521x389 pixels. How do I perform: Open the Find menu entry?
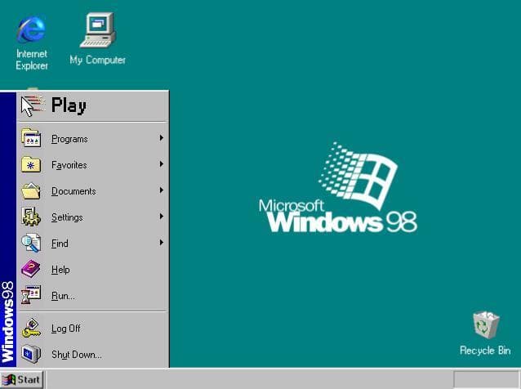click(93, 243)
